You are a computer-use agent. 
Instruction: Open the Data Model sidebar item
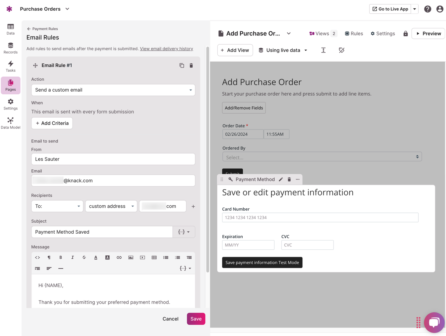pos(10,122)
